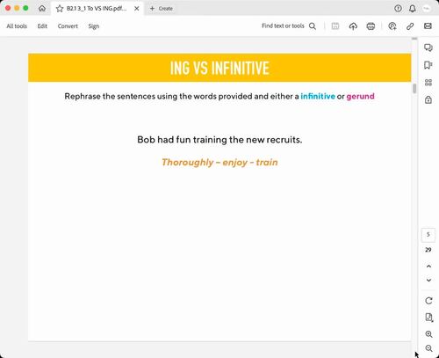Print the document using printer icon
Viewport: 439px width, 358px height.
point(371,26)
